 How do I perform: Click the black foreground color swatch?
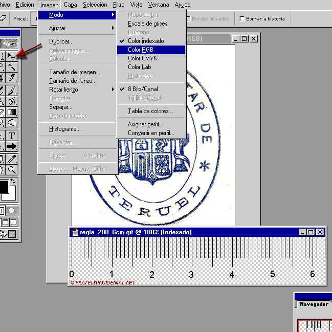(x=4, y=187)
